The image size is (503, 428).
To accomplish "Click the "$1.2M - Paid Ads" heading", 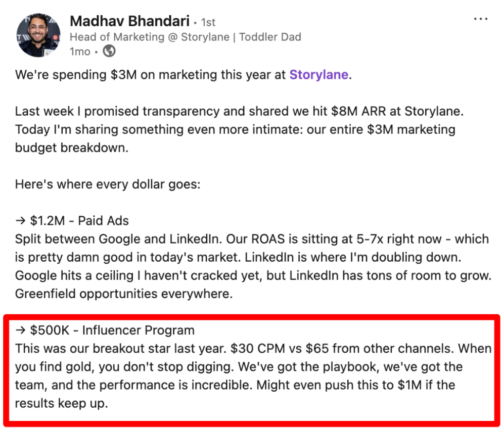I will click(79, 221).
